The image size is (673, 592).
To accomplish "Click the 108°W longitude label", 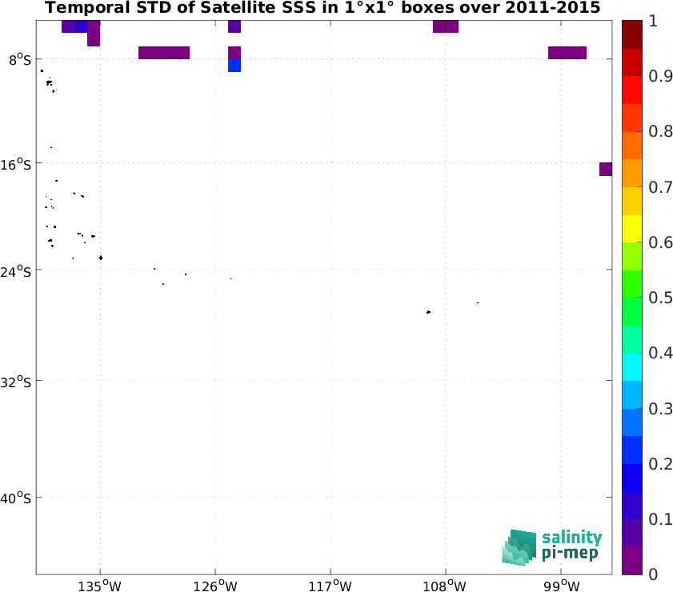I will tap(445, 586).
